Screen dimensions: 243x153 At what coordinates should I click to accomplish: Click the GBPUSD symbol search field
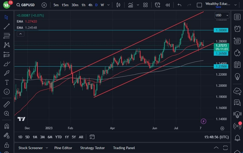26,5
